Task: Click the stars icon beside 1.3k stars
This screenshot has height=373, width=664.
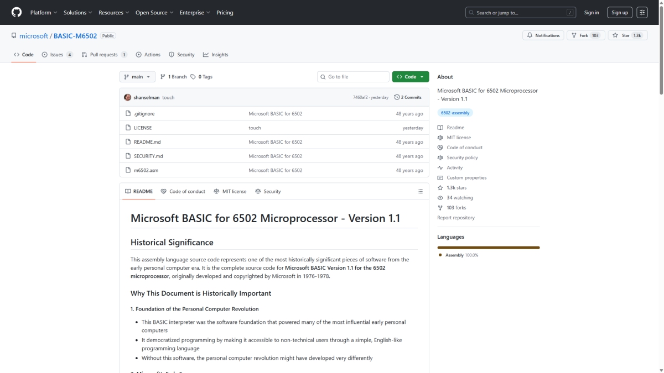Action: click(x=440, y=188)
